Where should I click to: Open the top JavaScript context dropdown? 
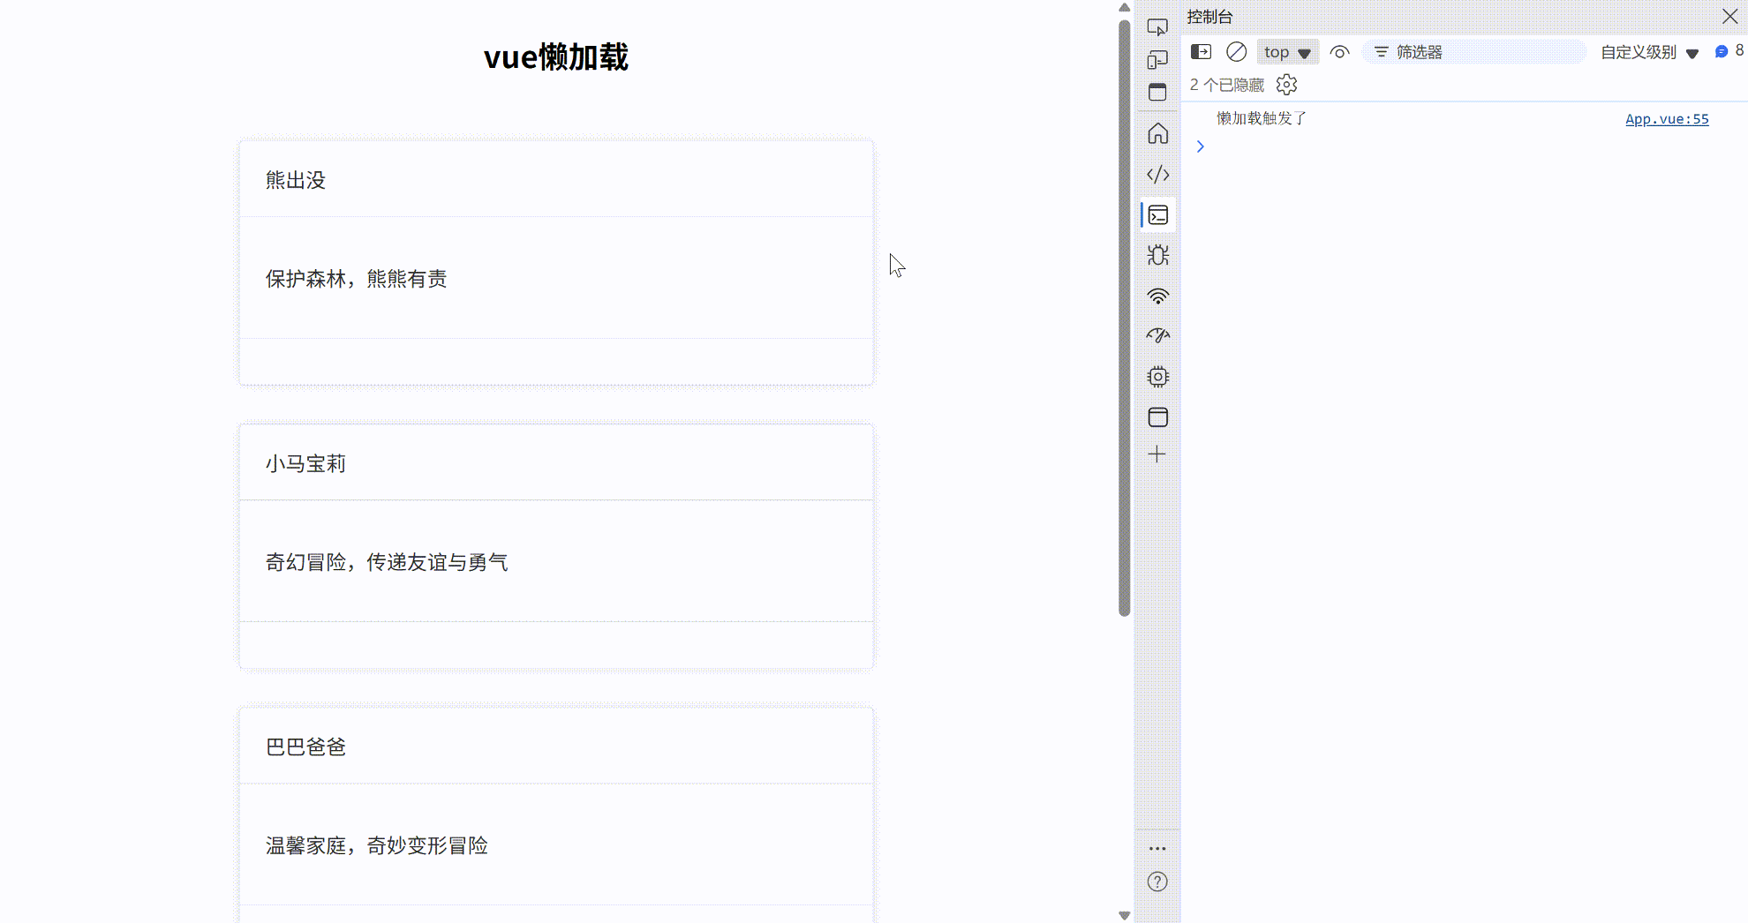pyautogui.click(x=1287, y=52)
